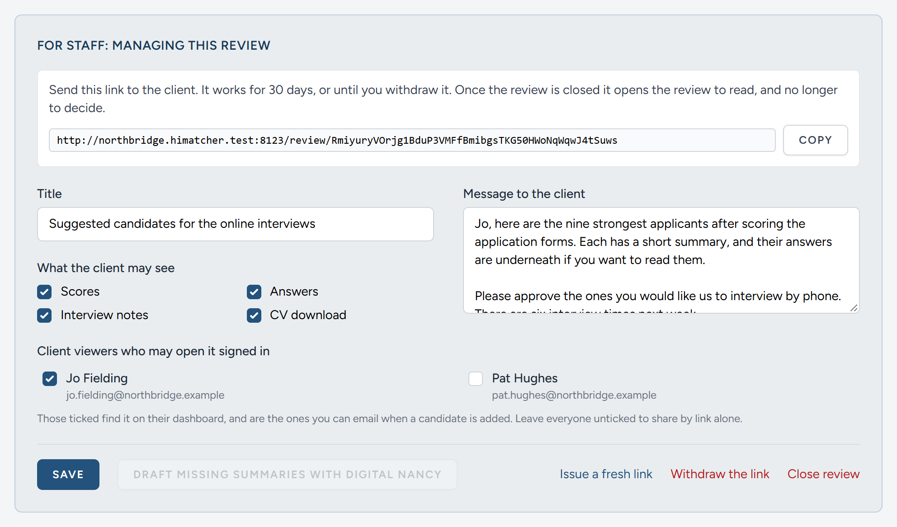897x527 pixels.
Task: Uncheck Jo Fielding as client viewer
Action: [x=50, y=379]
